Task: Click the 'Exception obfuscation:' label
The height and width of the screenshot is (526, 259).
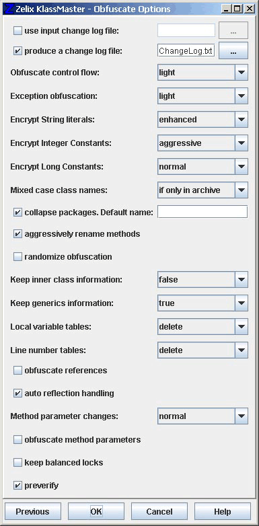Action: [x=54, y=96]
